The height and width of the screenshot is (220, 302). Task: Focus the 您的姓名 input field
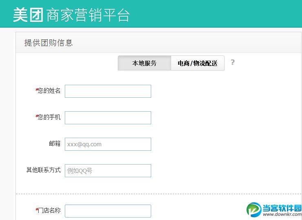tap(108, 91)
